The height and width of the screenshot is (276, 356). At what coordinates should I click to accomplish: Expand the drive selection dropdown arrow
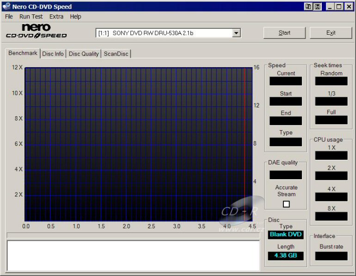tap(236, 33)
